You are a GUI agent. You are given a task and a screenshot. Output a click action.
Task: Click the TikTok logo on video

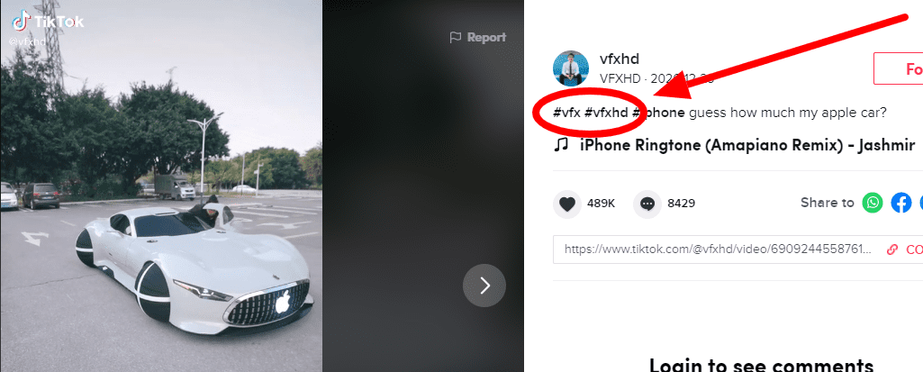coord(49,23)
